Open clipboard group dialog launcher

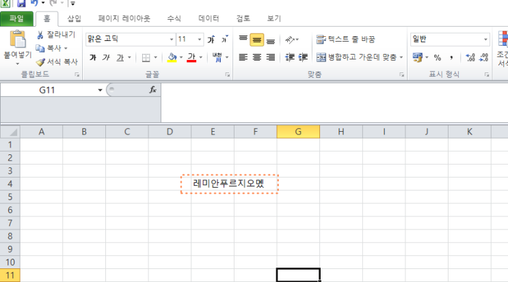(77, 74)
